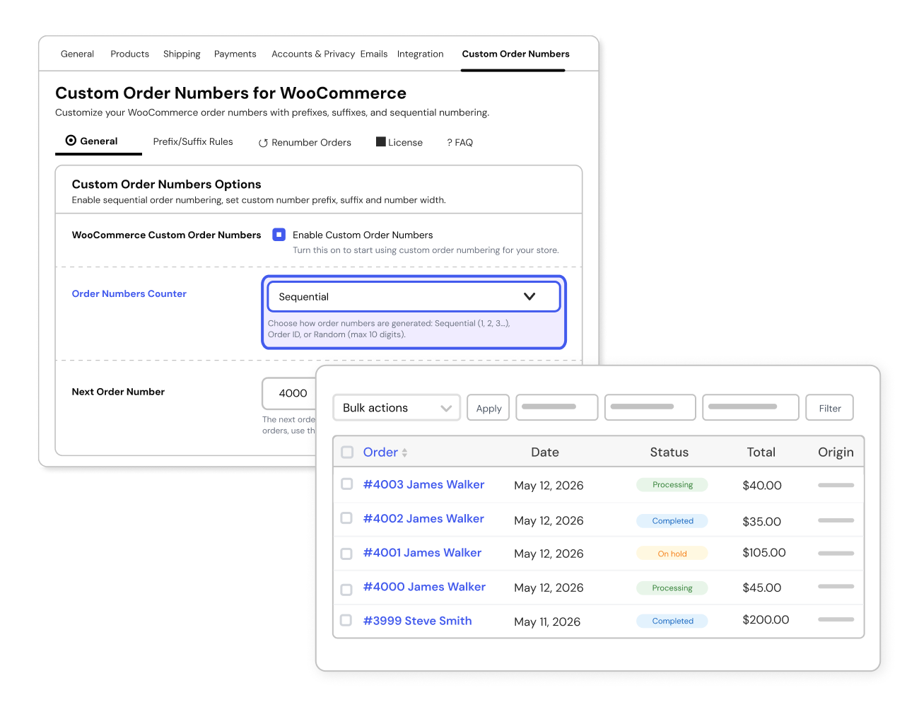Open Accounts & Privacy tab
Screen dimensions: 919x707
pyautogui.click(x=313, y=54)
